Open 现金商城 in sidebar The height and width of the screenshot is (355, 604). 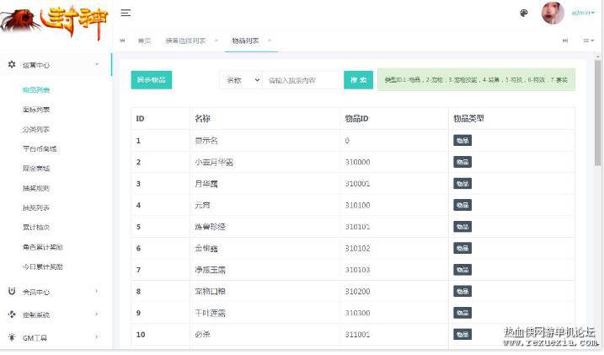(36, 169)
